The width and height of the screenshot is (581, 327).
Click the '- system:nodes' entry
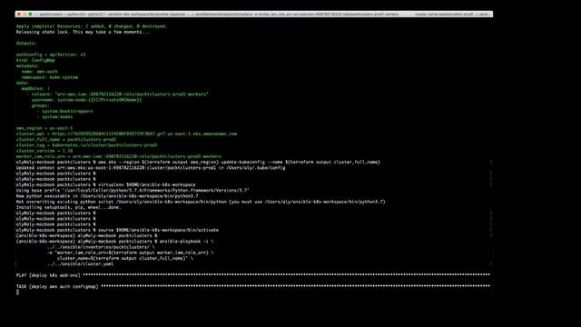[54, 117]
